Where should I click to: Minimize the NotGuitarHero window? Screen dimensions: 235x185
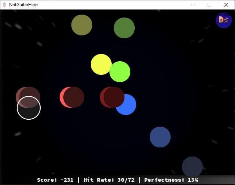pos(193,5)
